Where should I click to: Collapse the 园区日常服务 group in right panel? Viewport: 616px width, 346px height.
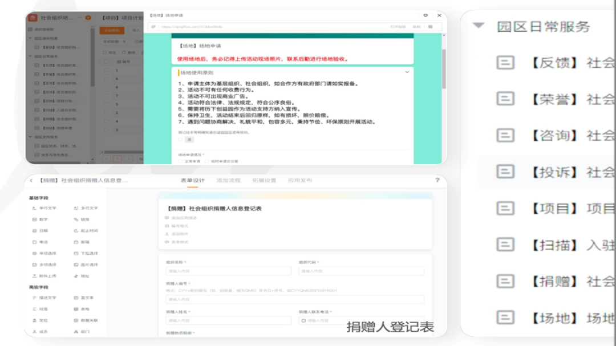[x=478, y=26]
